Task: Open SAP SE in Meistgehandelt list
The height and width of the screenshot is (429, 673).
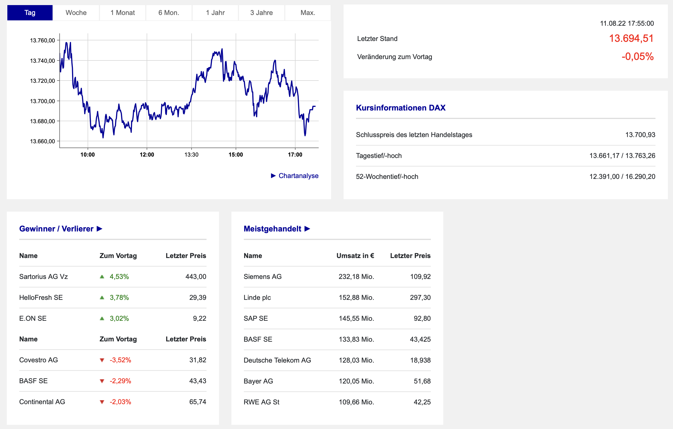Action: coord(256,318)
